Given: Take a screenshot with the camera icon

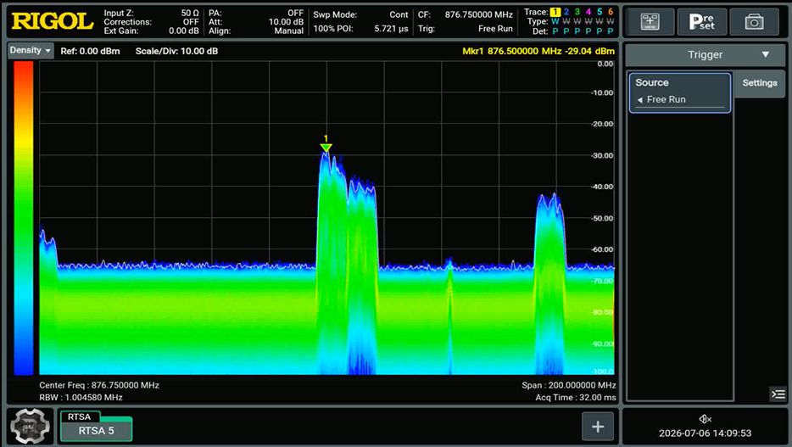Looking at the screenshot, I should [x=754, y=22].
